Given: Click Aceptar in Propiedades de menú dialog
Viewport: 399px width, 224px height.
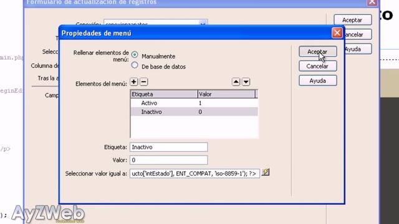Looking at the screenshot, I should (x=318, y=52).
